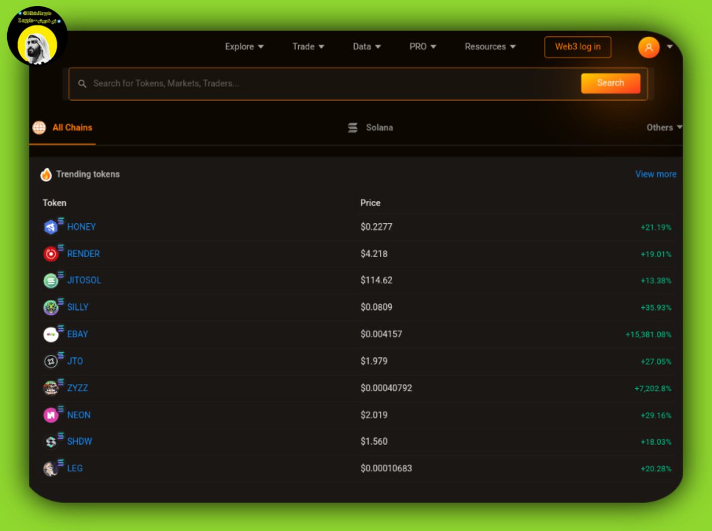Click the $1.560 price value
The image size is (712, 531).
point(374,442)
